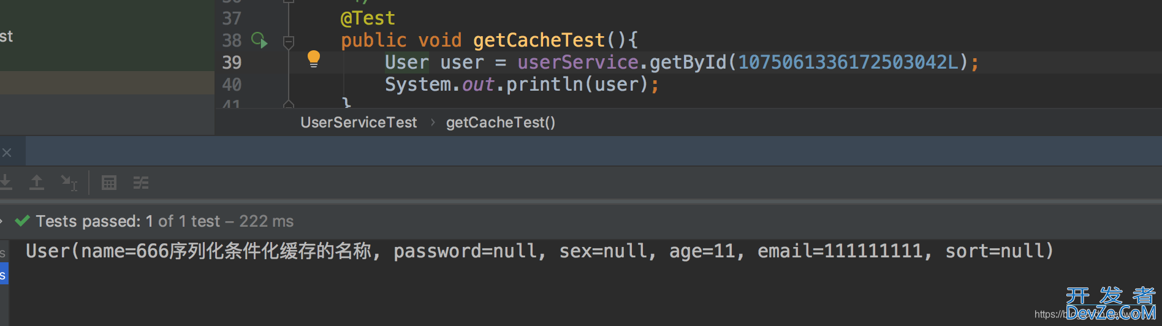Collapse the getCacheTest method fold marker
The width and height of the screenshot is (1162, 326).
click(x=289, y=42)
